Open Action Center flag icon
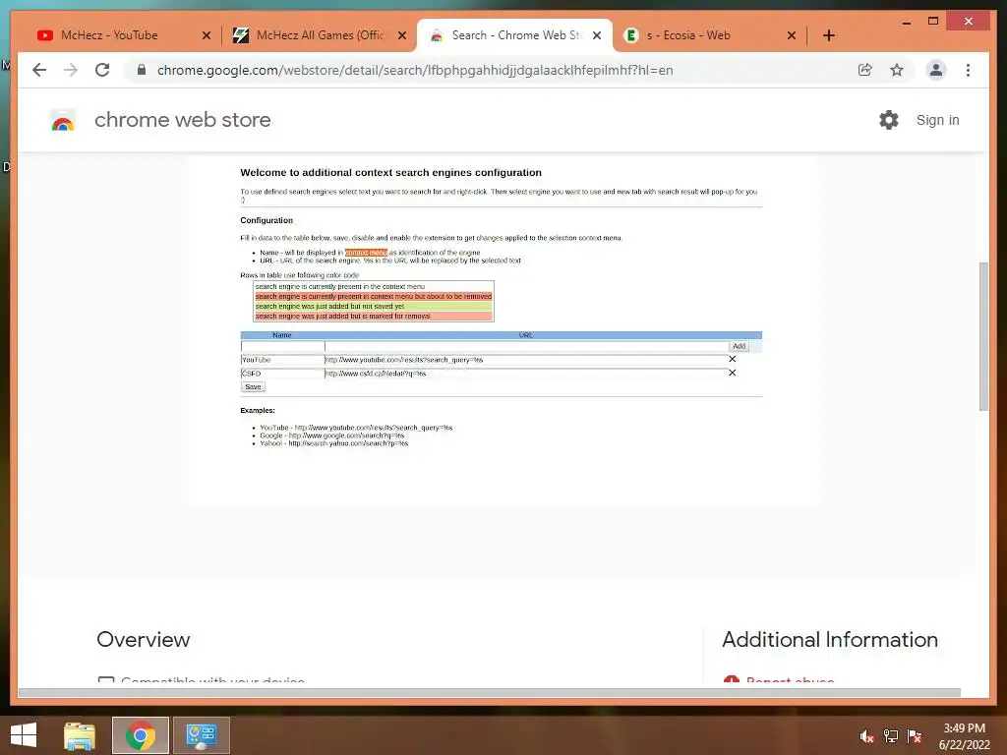 [915, 736]
